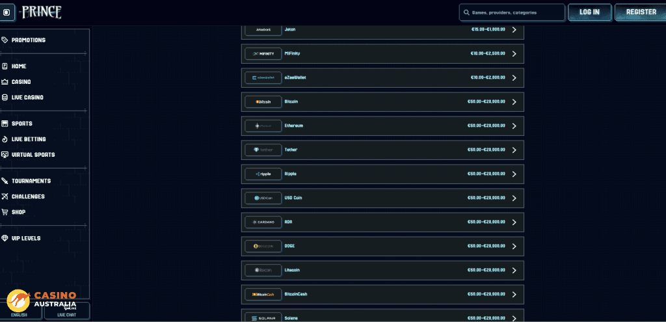This screenshot has width=666, height=322.
Task: Click the Tournaments sword icon
Action: click(5, 181)
